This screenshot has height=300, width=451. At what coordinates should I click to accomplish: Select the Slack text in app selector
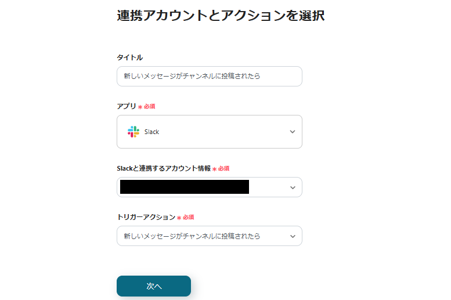(151, 132)
